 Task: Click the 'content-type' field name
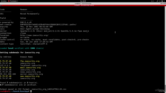[7, 44]
